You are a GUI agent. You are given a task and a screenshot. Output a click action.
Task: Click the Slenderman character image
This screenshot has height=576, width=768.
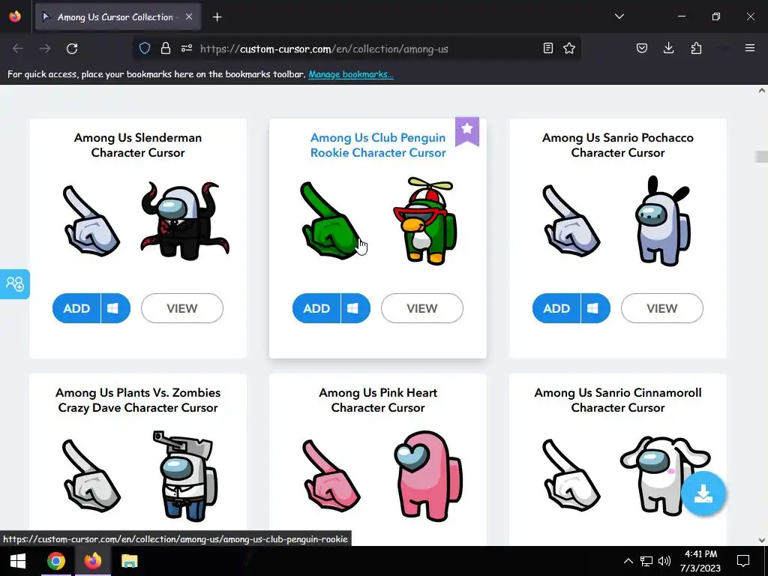(x=185, y=220)
